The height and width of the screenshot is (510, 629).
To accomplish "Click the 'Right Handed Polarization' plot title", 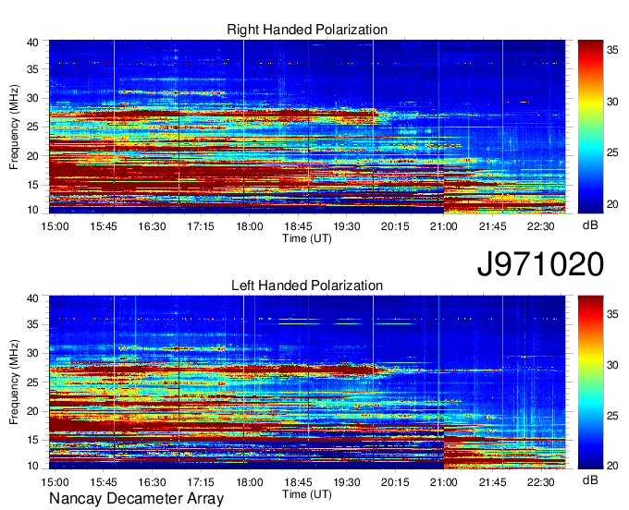I will click(307, 30).
